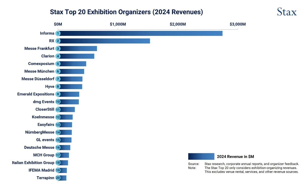
Task: Click the 2024 Revenue in $M legend text
Action: pyautogui.click(x=235, y=157)
